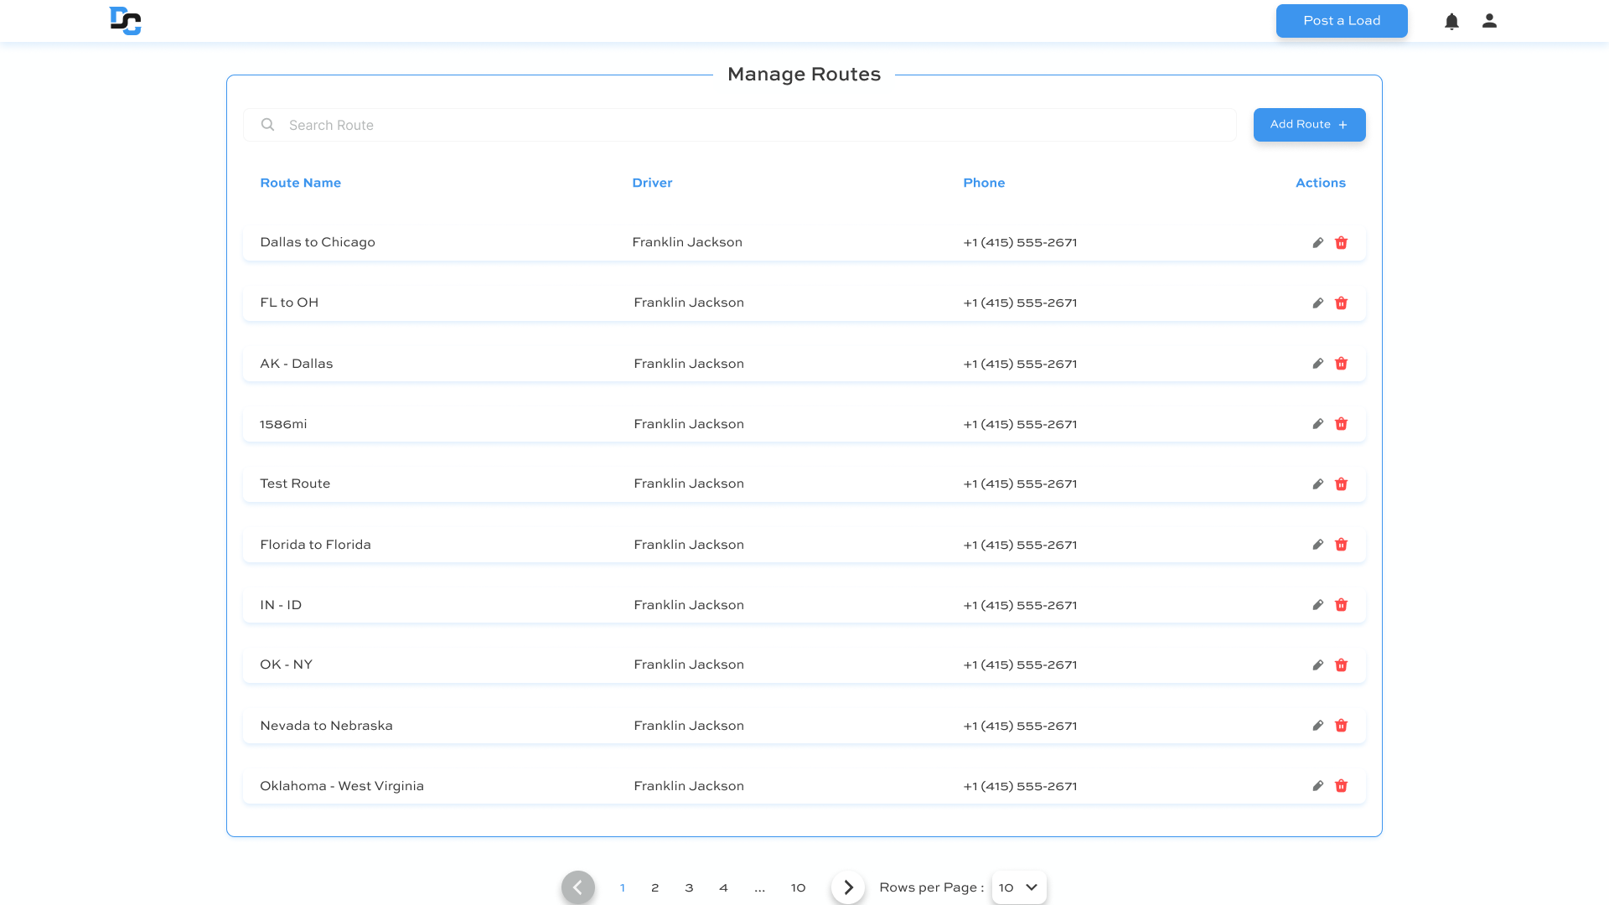Edit the Dallas to Chicago route
The image size is (1609, 905).
pyautogui.click(x=1317, y=243)
